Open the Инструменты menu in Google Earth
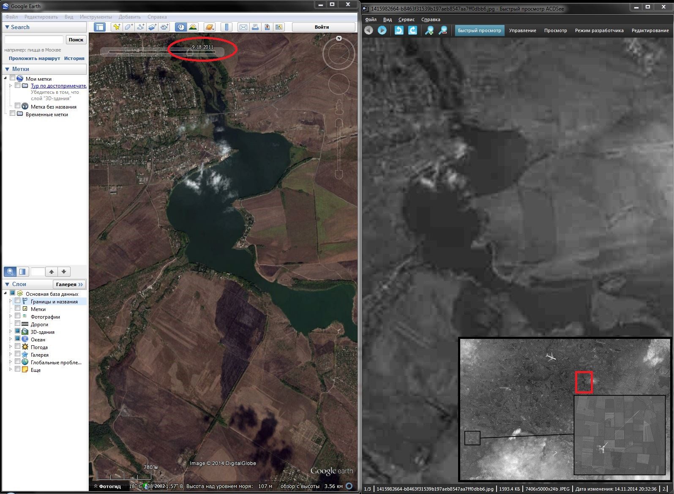The width and height of the screenshot is (674, 494). (96, 17)
